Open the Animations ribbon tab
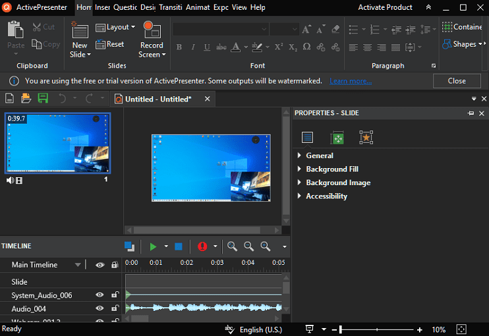The image size is (489, 336). [198, 7]
